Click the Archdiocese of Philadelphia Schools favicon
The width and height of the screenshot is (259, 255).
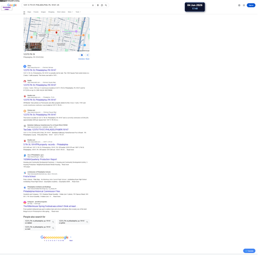25,173
